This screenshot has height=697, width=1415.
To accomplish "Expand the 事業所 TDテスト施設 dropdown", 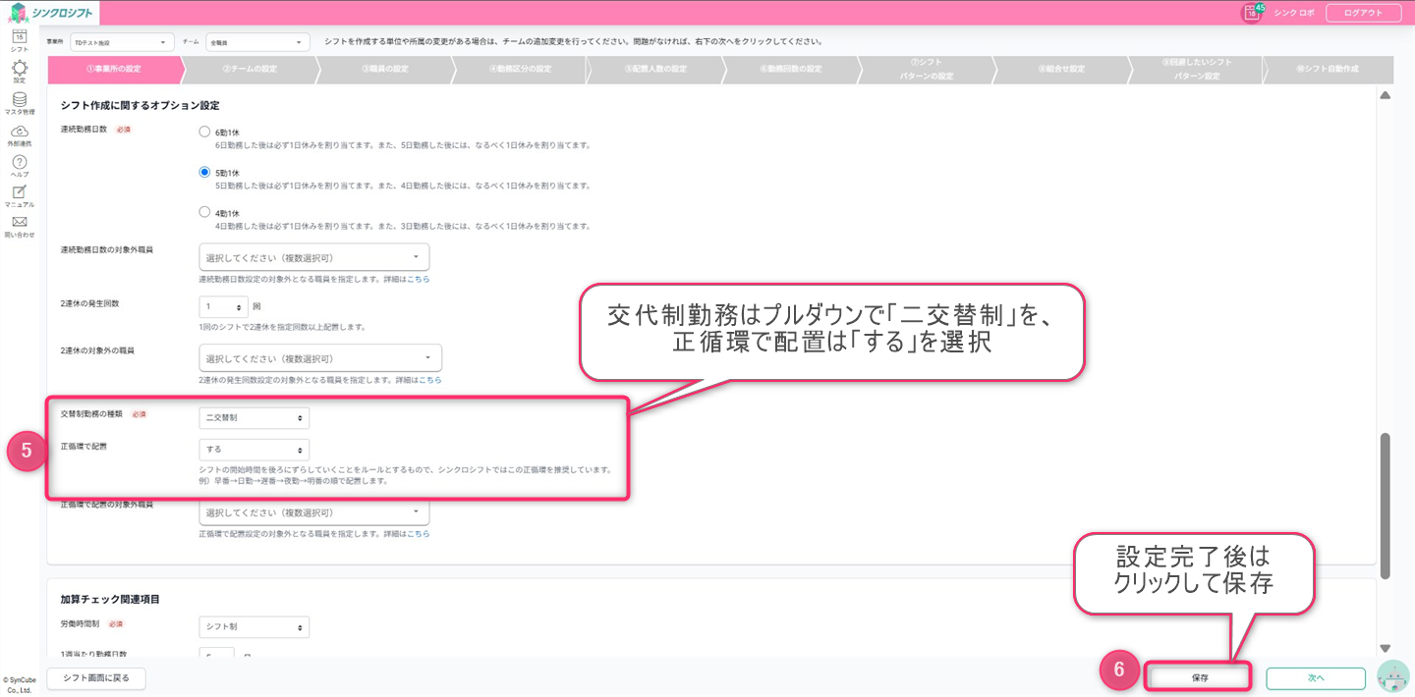I will (x=121, y=42).
